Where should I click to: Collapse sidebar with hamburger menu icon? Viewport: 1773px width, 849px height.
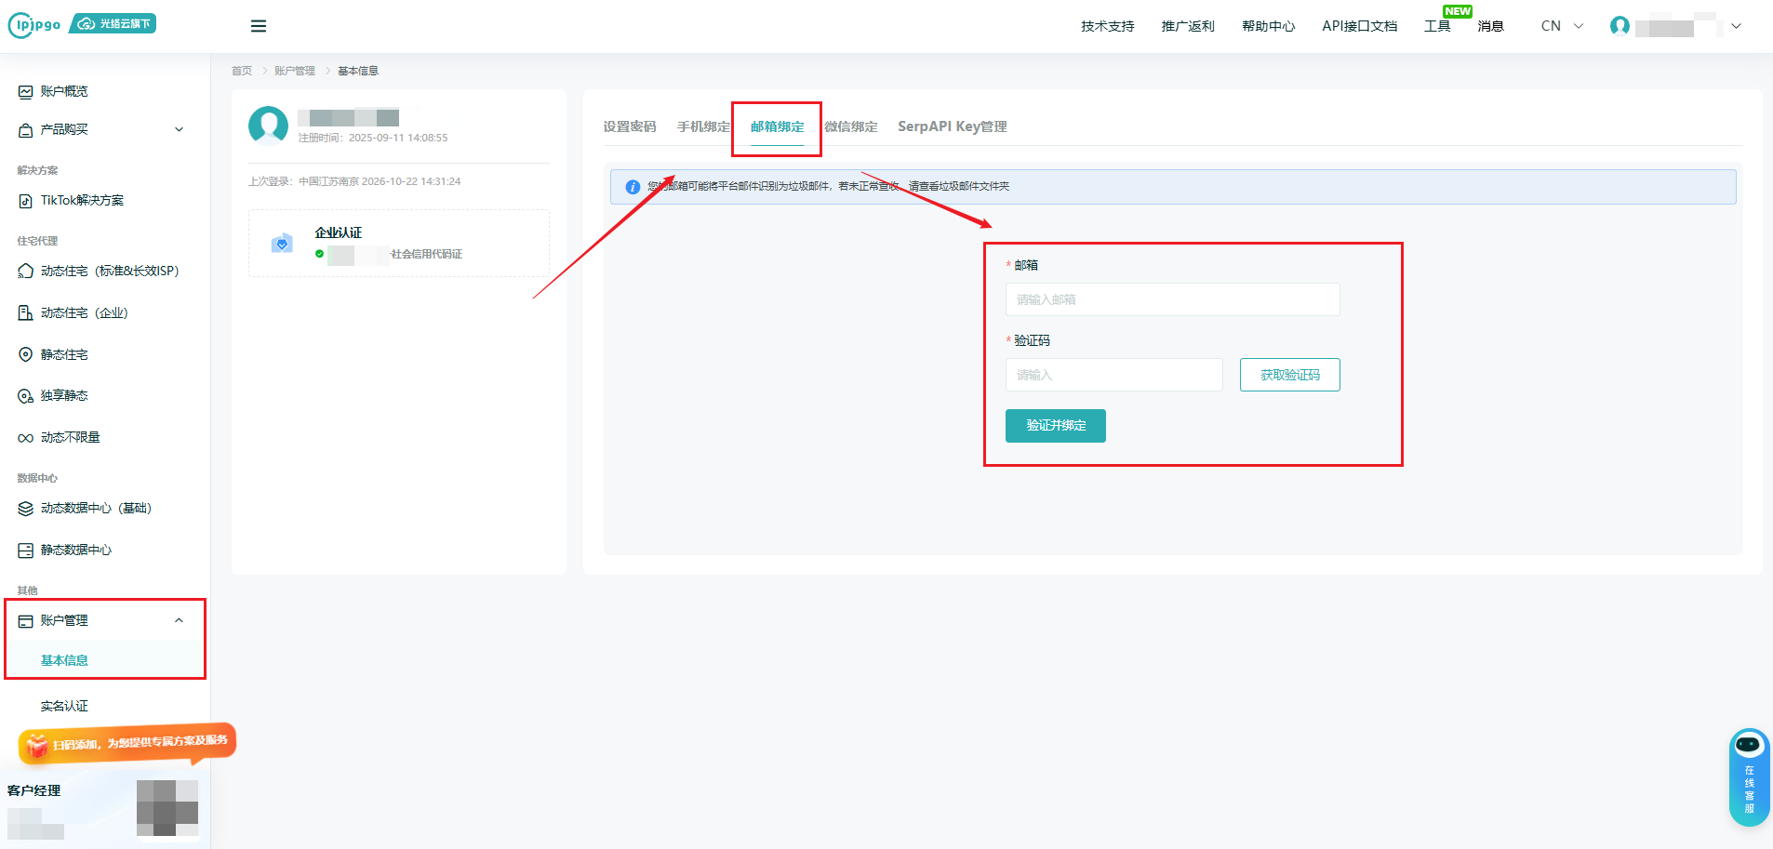[259, 26]
